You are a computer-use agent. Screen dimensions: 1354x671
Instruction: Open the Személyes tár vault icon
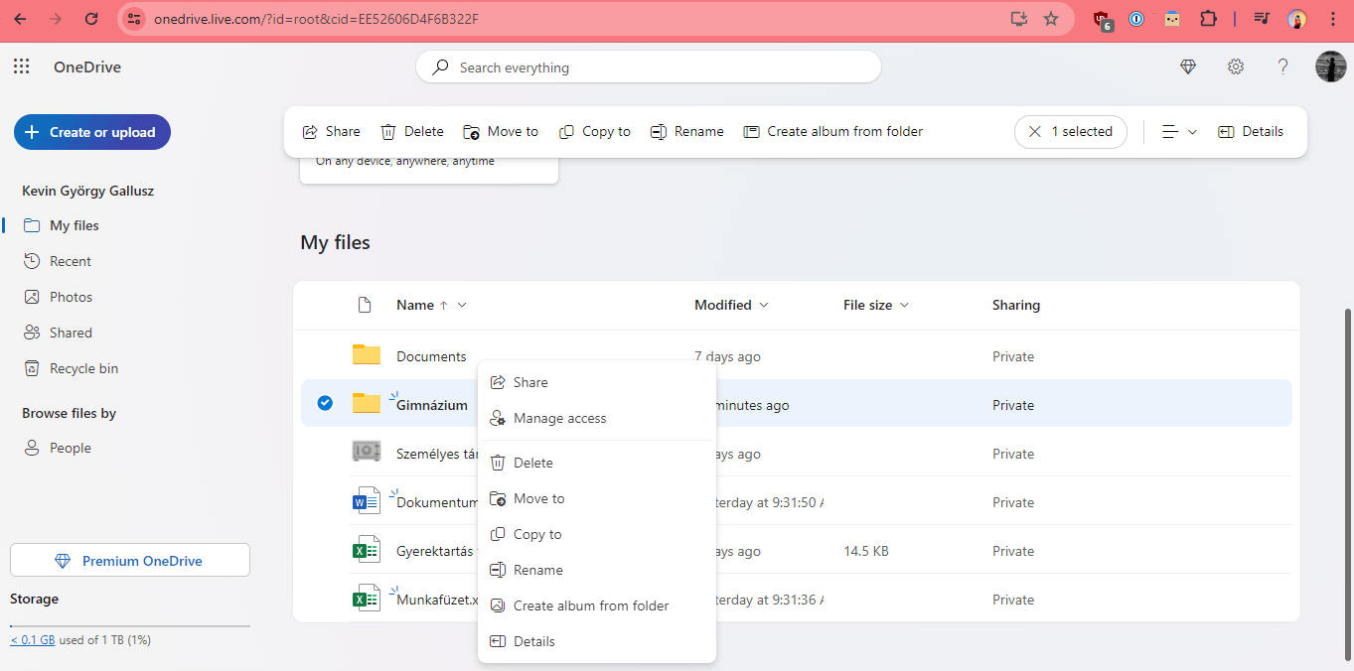pyautogui.click(x=367, y=452)
